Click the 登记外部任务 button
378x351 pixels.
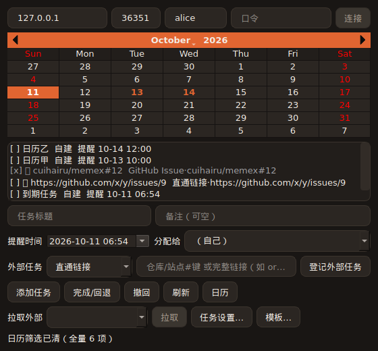[x=335, y=267]
